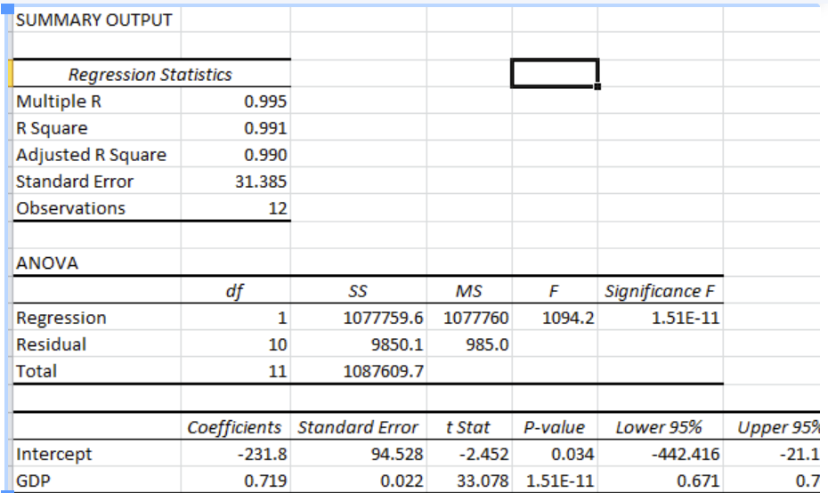Select Adjusted R Square value 0.990
Image resolution: width=828 pixels, height=493 pixels.
point(236,155)
